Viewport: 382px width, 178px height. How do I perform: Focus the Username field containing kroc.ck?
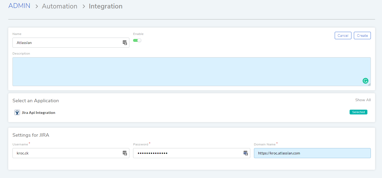click(x=71, y=153)
